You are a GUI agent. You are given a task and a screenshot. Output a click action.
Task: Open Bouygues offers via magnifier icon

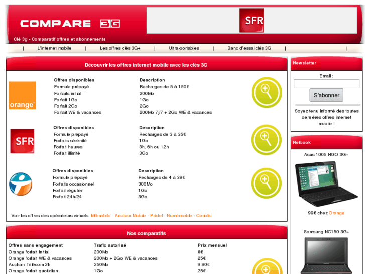266,183
